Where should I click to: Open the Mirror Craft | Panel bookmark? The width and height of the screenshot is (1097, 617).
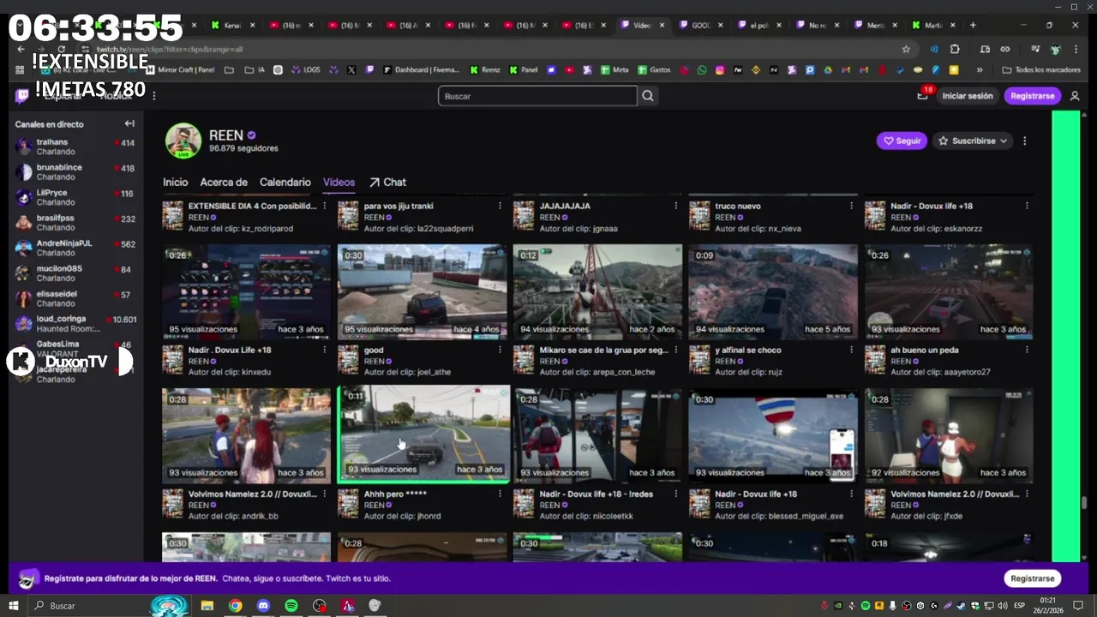[x=180, y=69]
